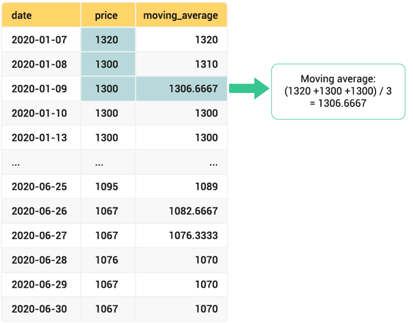
Task: Click the ellipsis in the price column
Action: tap(99, 165)
